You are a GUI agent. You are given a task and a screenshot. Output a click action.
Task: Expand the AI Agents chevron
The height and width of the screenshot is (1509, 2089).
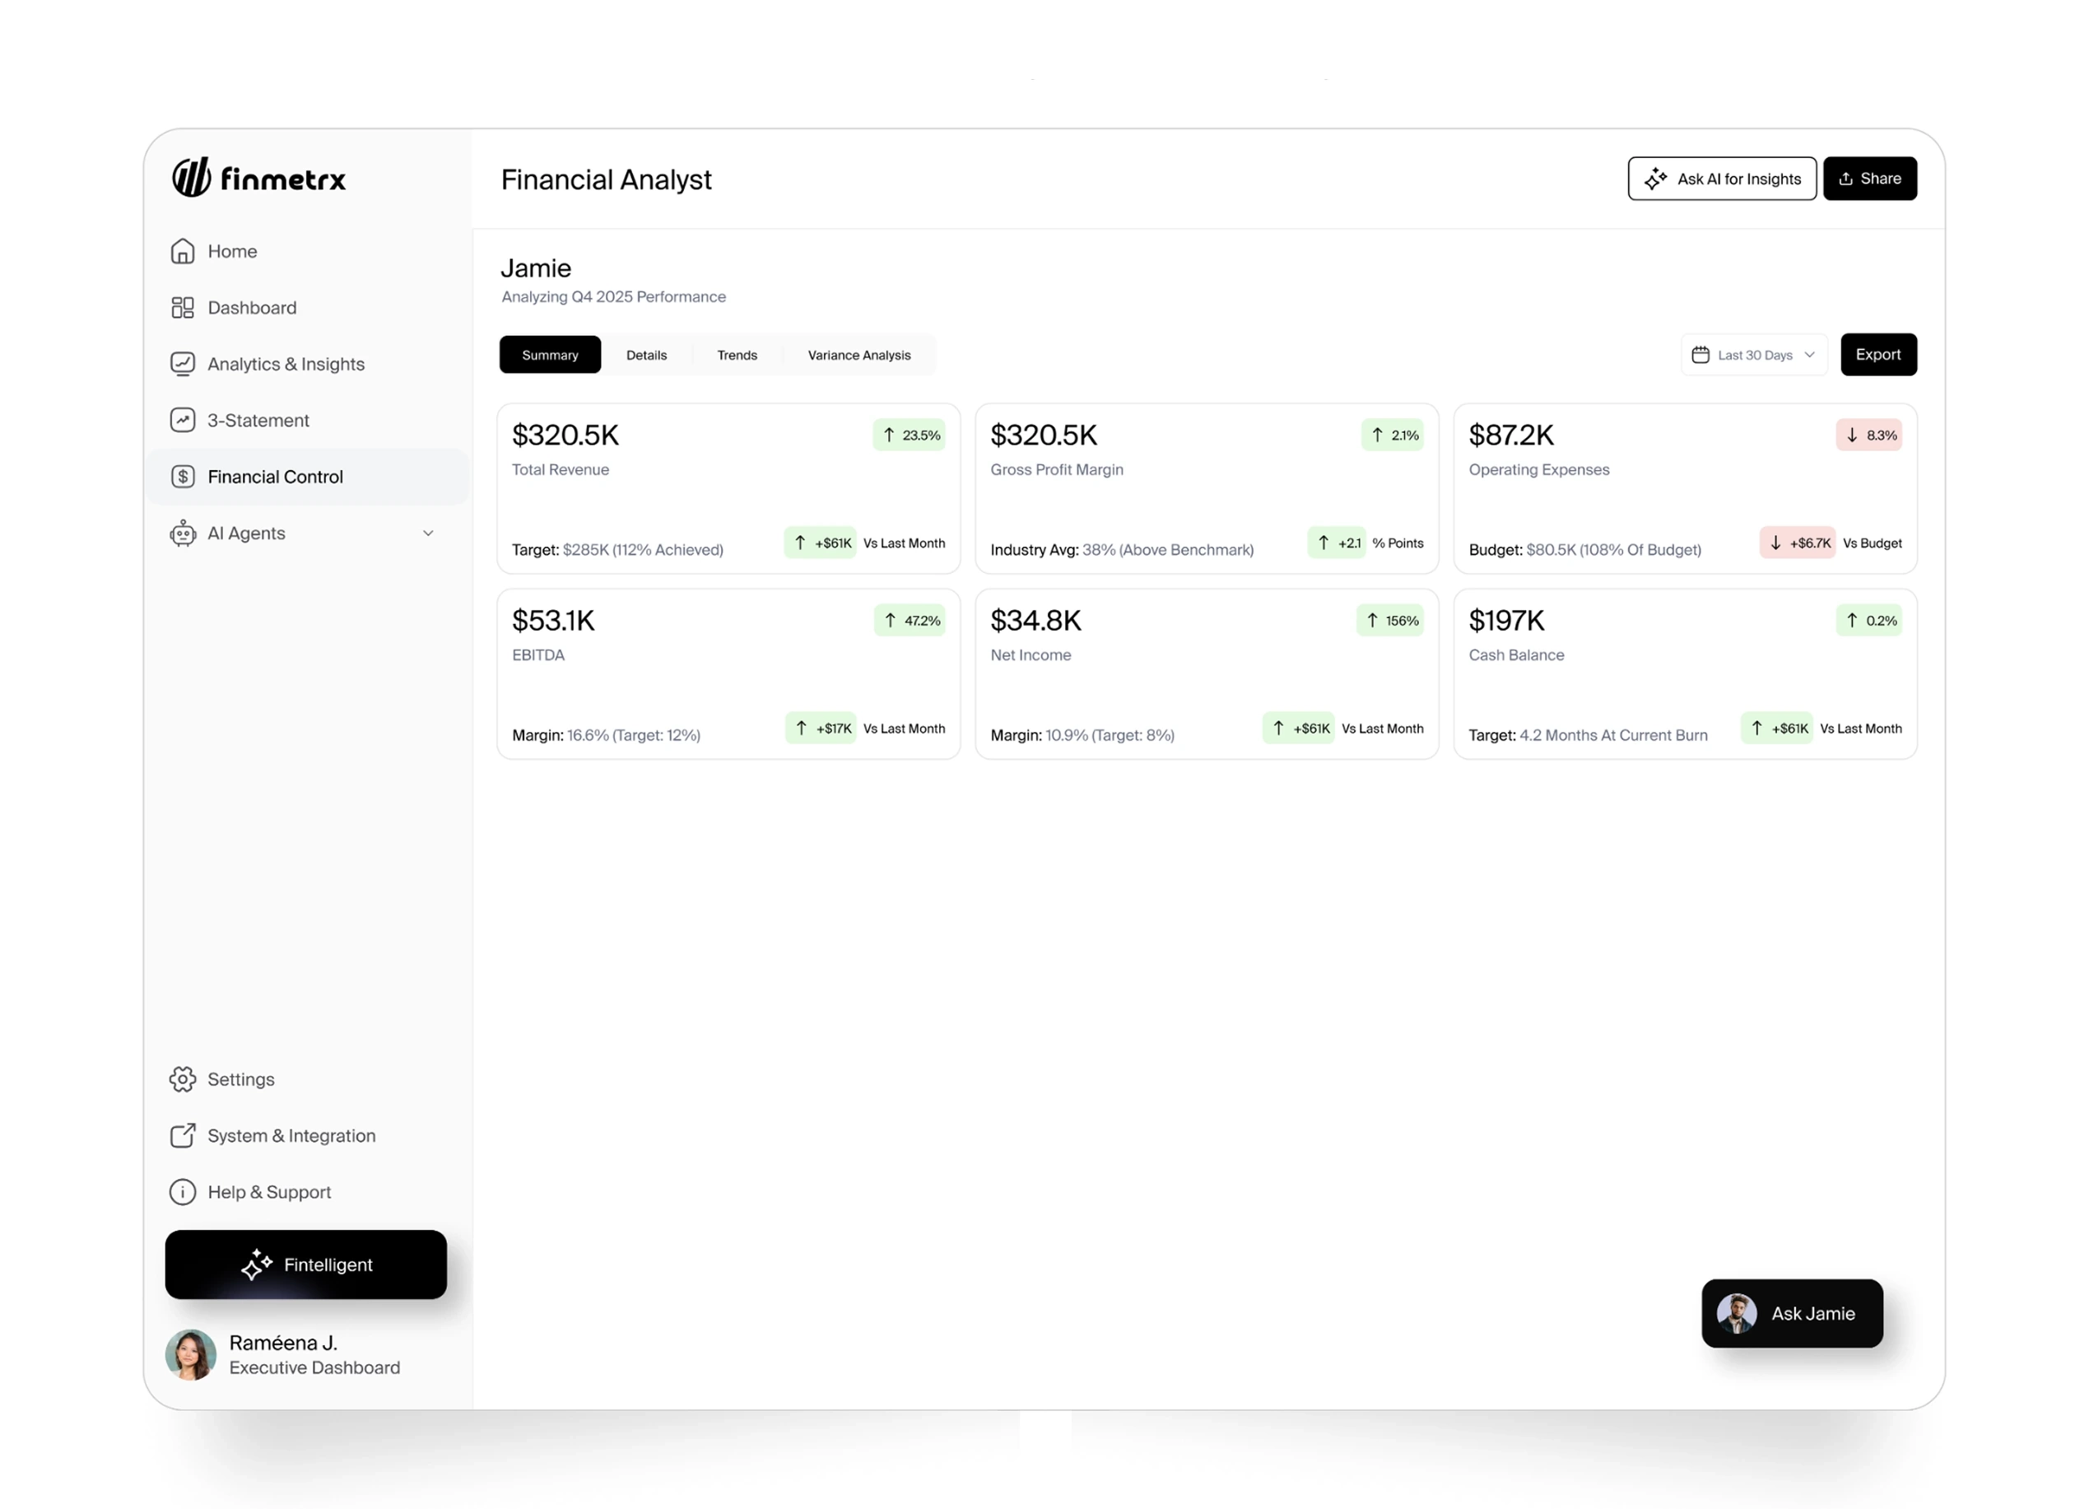pyautogui.click(x=428, y=533)
